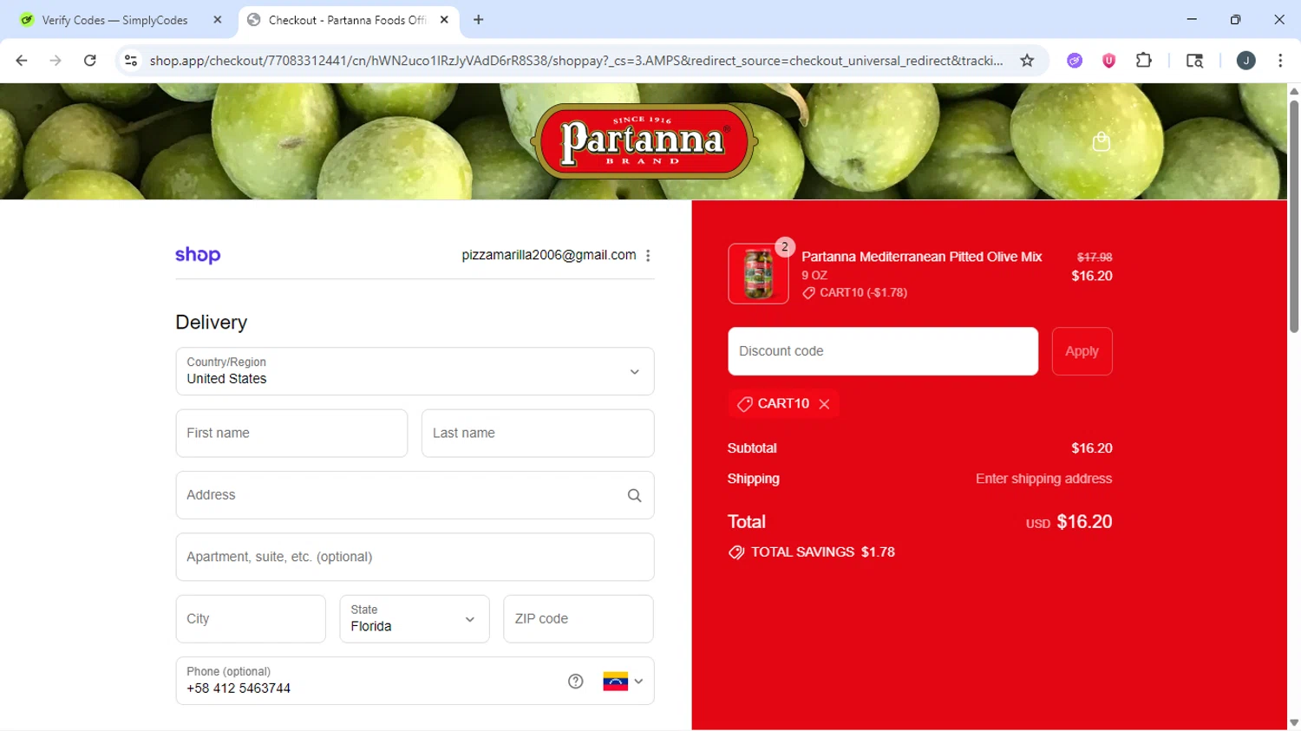Image resolution: width=1301 pixels, height=731 pixels.
Task: Open Chrome's three-dot menu
Action: [1280, 61]
